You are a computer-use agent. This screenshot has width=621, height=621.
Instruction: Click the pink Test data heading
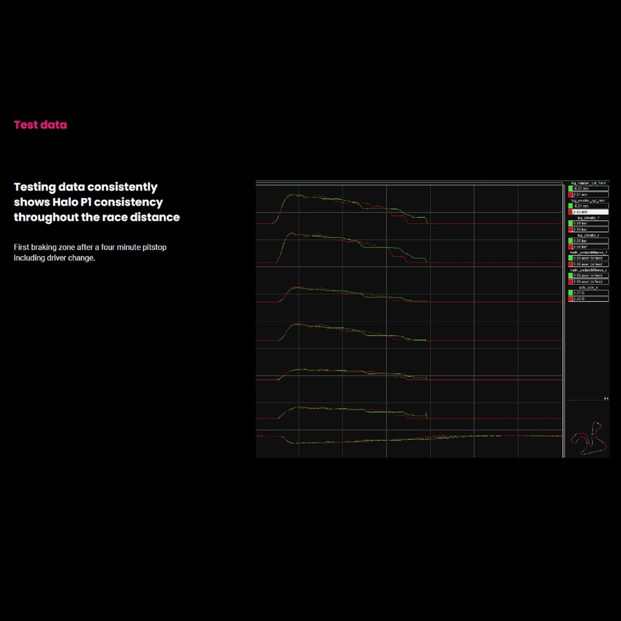pyautogui.click(x=41, y=125)
